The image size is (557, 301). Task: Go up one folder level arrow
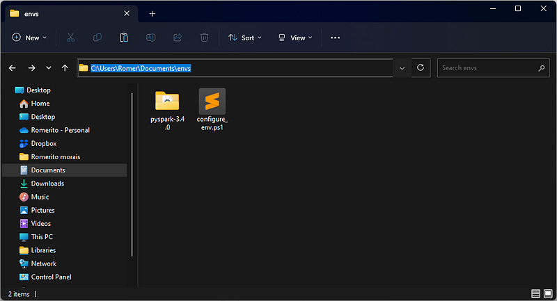(65, 68)
